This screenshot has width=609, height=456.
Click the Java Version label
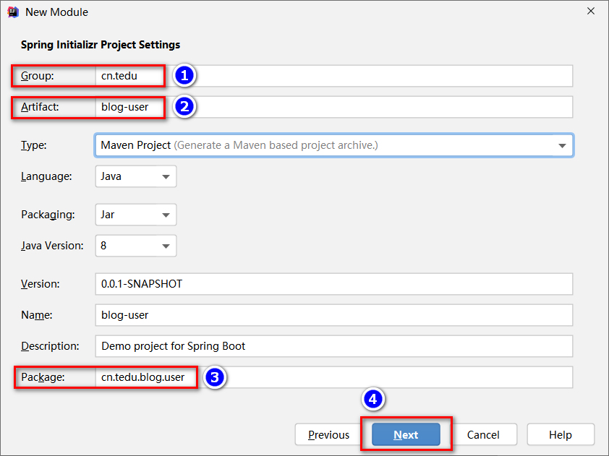pos(52,246)
